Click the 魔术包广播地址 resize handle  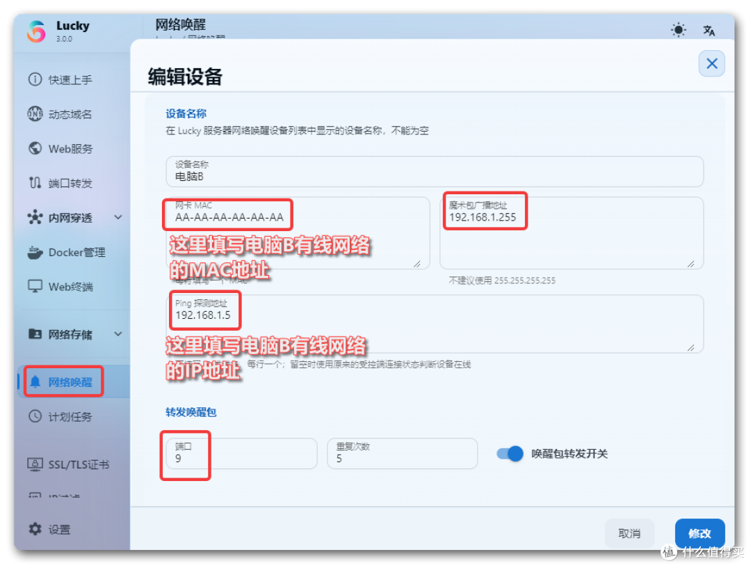691,264
